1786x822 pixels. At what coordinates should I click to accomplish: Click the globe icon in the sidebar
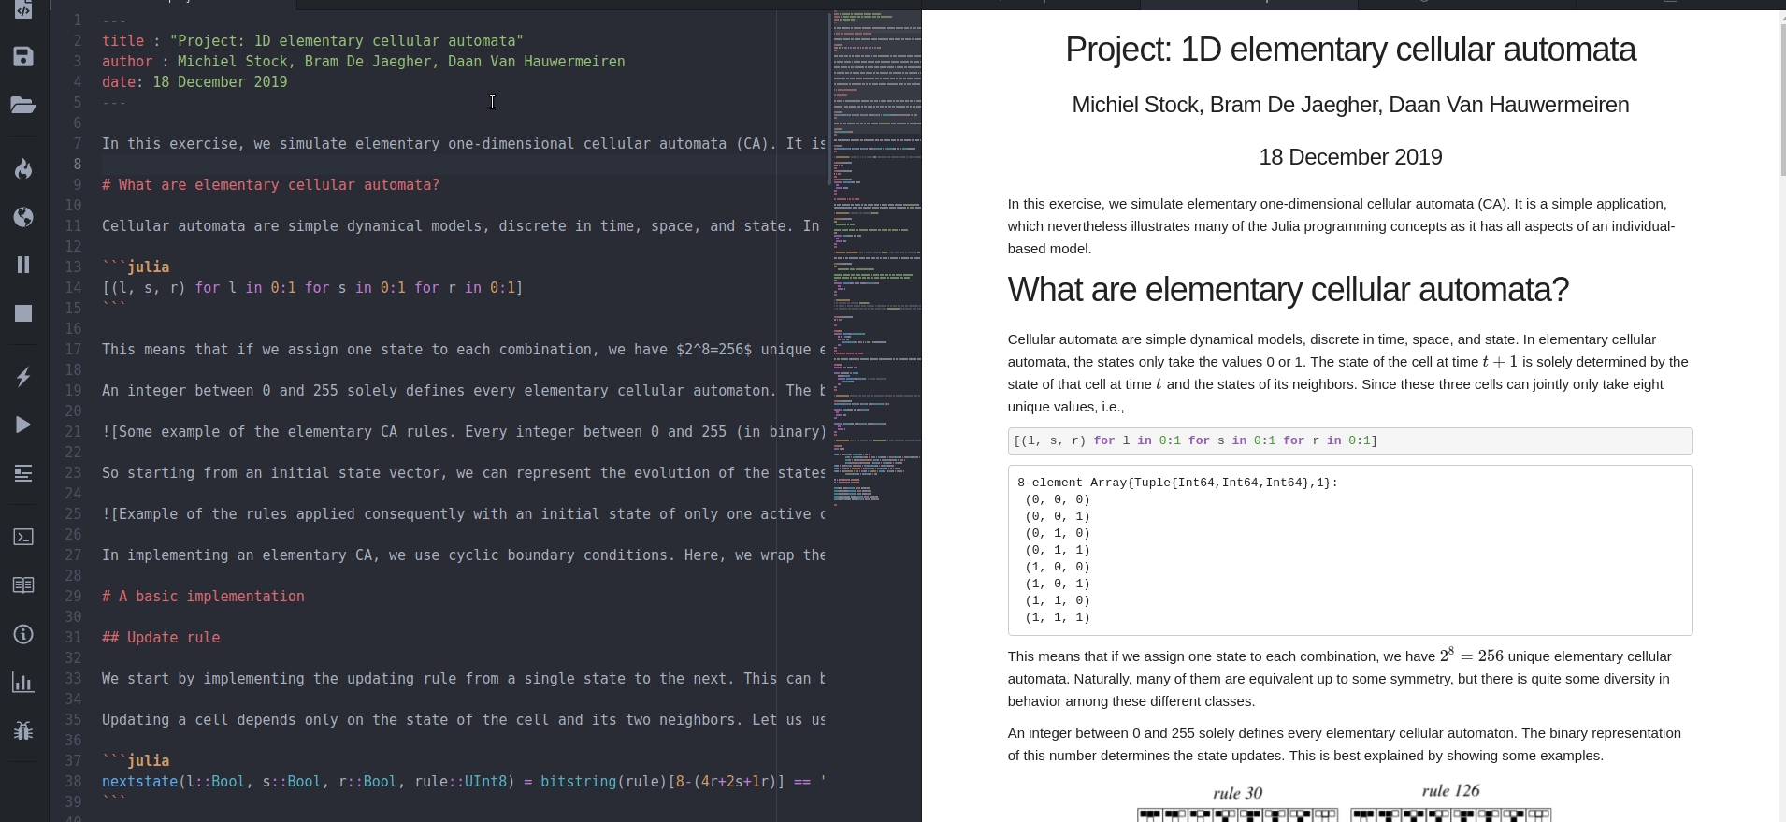pyautogui.click(x=23, y=217)
